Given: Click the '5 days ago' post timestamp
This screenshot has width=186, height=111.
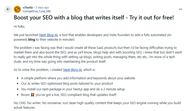Looking at the screenshot, I should [43, 7].
